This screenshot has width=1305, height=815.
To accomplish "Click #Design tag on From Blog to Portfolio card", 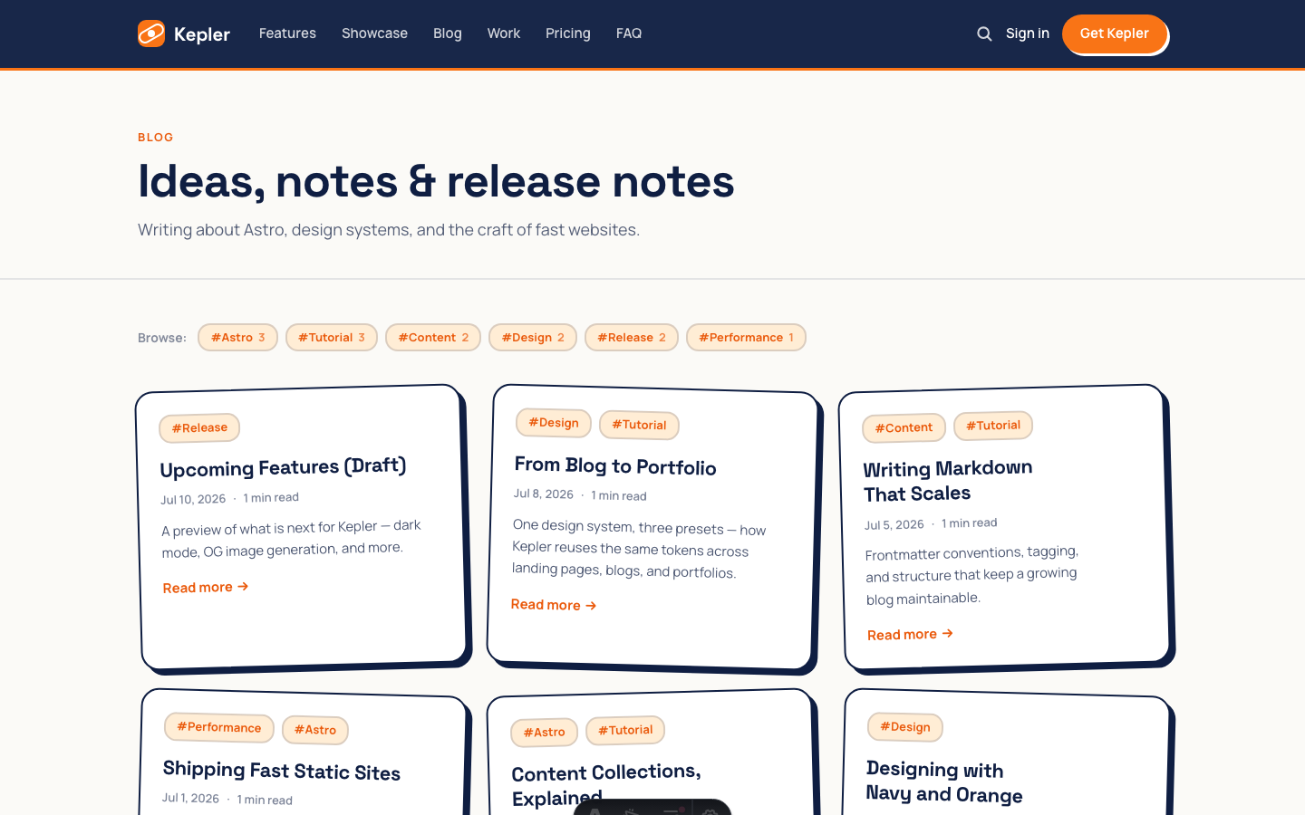I will coord(554,423).
